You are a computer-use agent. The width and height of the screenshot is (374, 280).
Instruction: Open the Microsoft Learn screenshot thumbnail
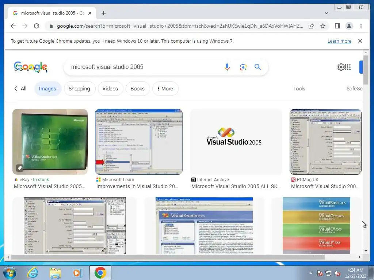tap(139, 142)
